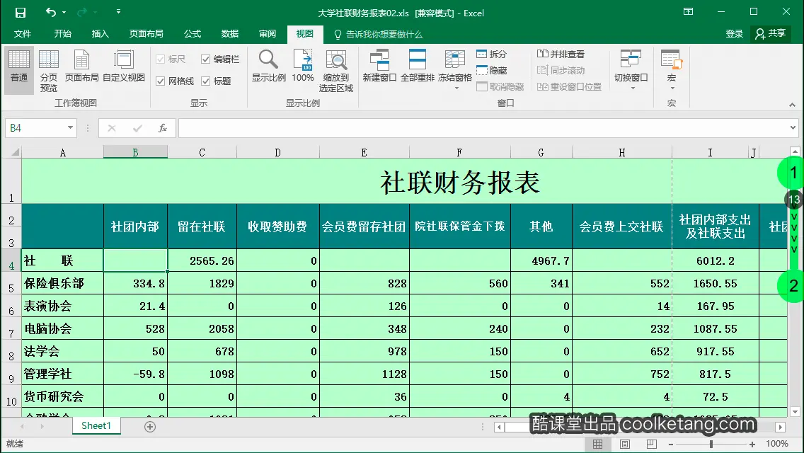Zoom to Selection (缩放到选定区域)
Viewport: 804px width, 453px height.
click(336, 71)
